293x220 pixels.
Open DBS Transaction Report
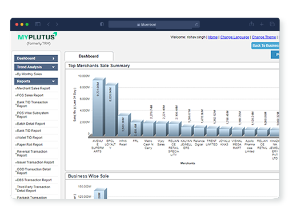[34, 180]
